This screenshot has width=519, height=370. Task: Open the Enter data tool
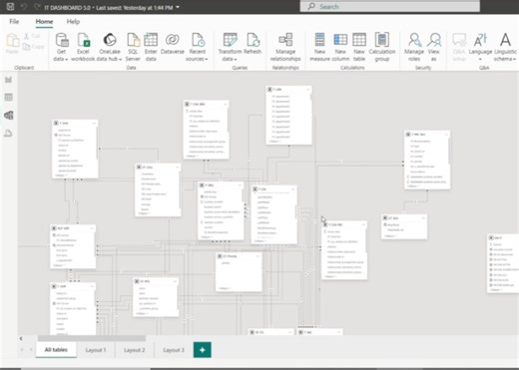coord(151,47)
